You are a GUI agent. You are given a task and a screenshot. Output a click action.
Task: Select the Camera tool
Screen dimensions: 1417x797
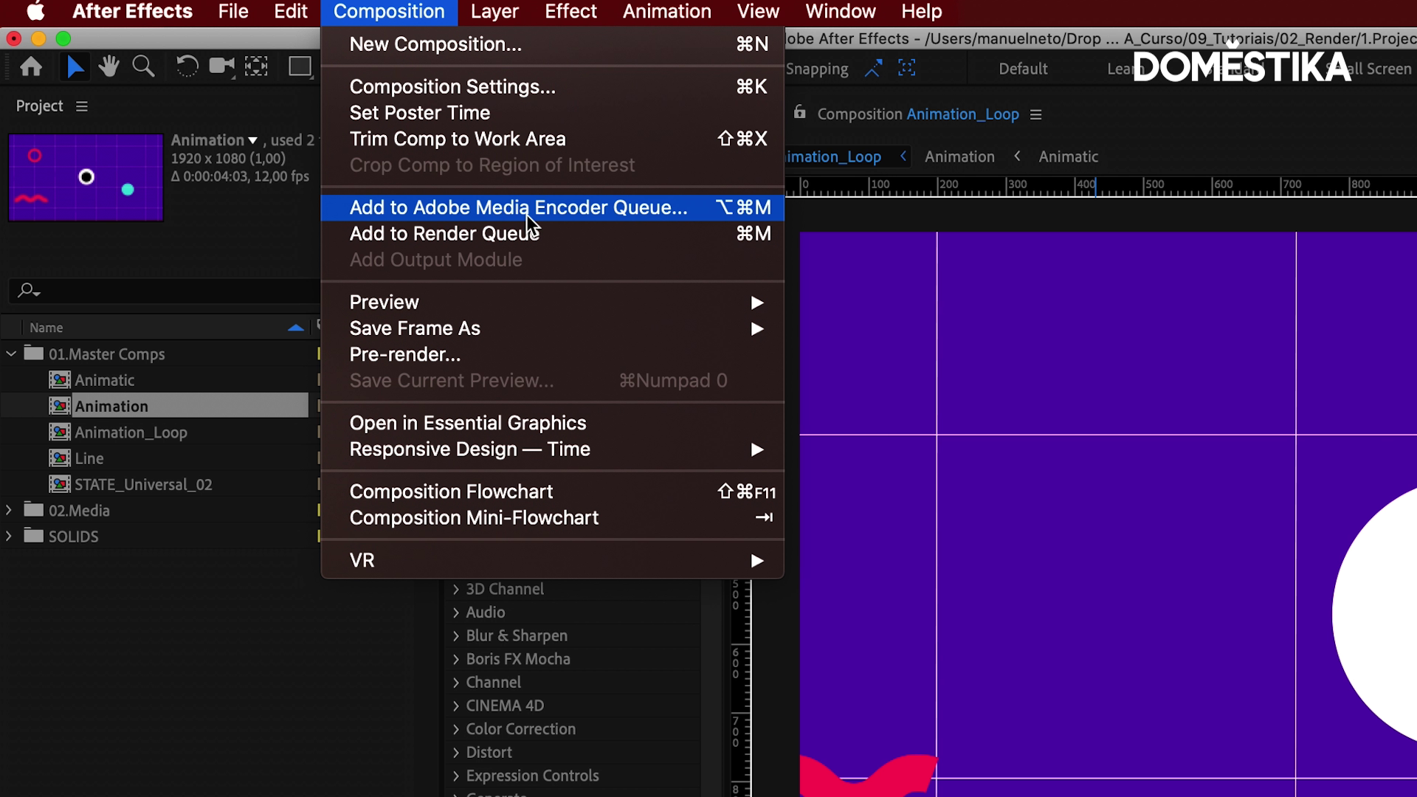[221, 67]
